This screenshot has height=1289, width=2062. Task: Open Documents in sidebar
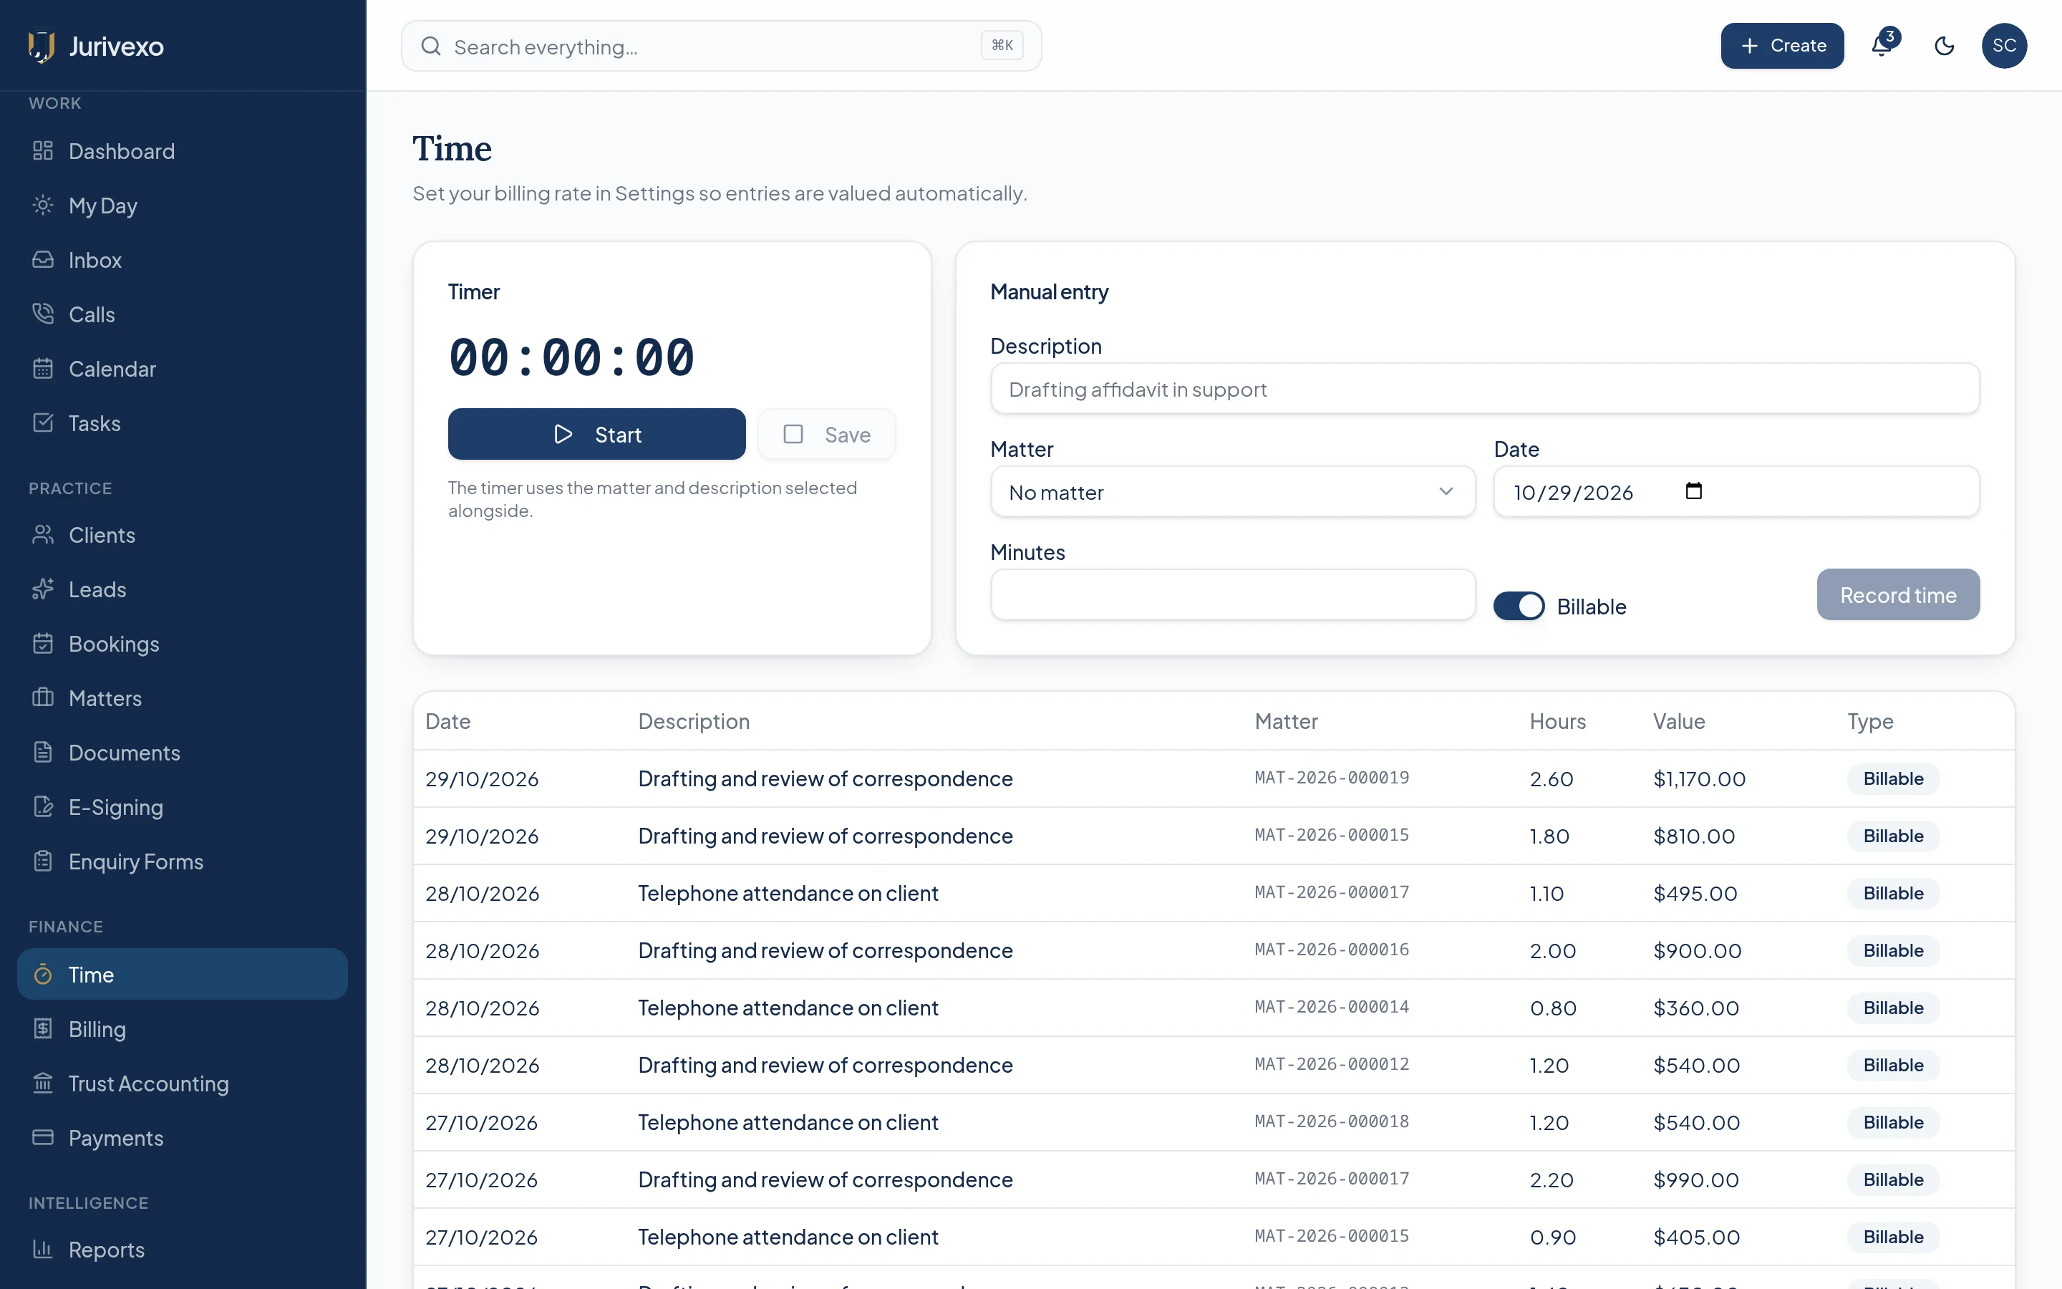(x=183, y=753)
